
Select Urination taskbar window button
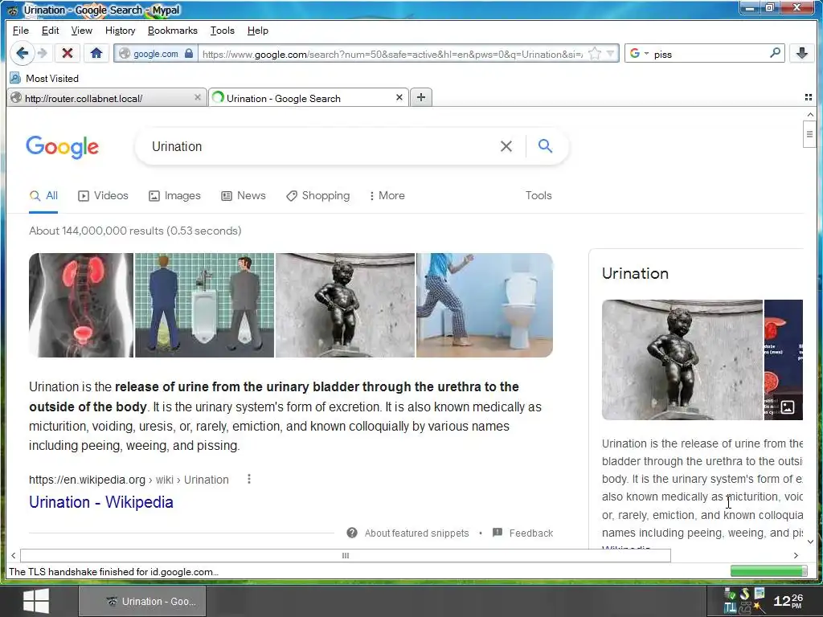coord(142,601)
